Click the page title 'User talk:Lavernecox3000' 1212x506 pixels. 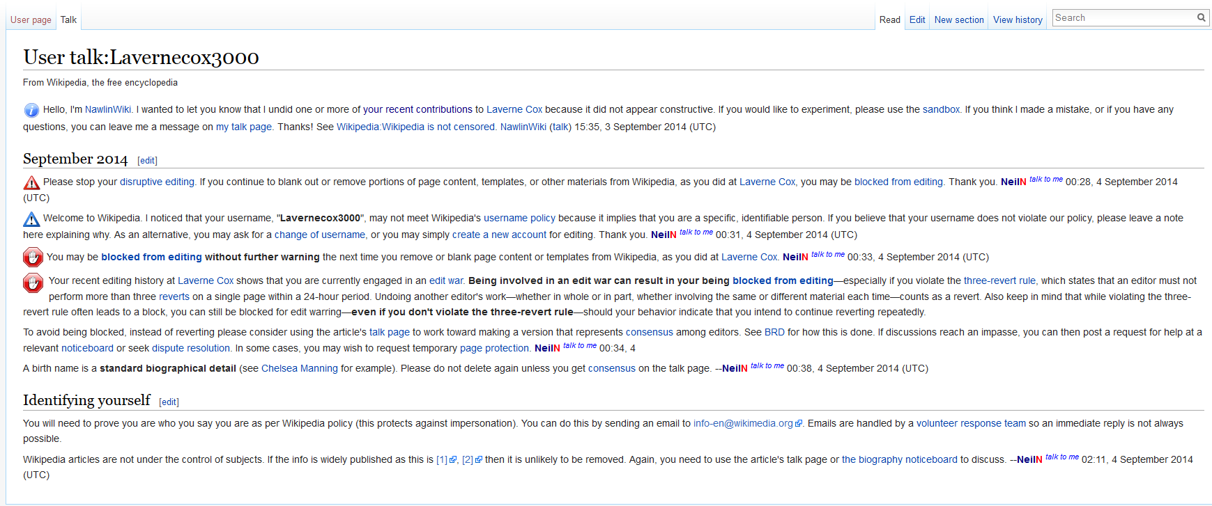point(141,57)
